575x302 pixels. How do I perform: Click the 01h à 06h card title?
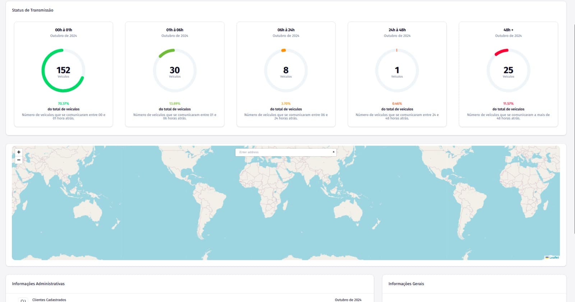point(175,30)
